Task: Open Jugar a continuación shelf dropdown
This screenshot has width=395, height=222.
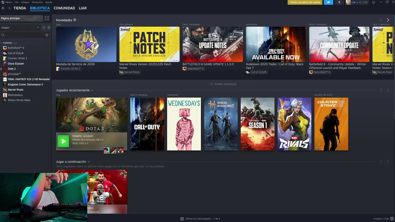Action: (89, 162)
